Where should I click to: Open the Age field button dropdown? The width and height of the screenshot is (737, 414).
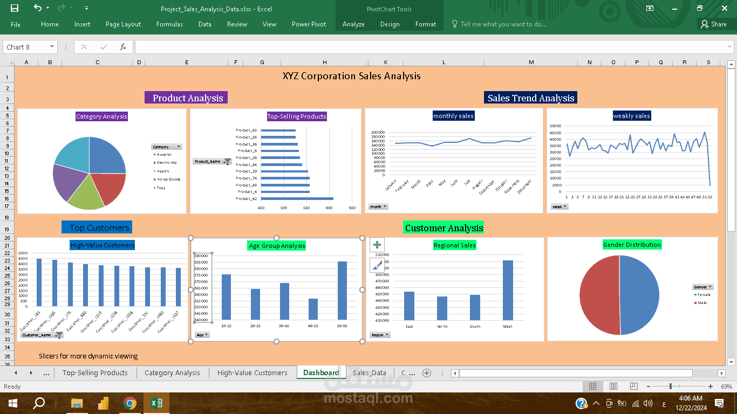[202, 335]
